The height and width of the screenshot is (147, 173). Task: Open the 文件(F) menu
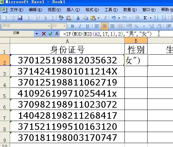tap(17, 10)
